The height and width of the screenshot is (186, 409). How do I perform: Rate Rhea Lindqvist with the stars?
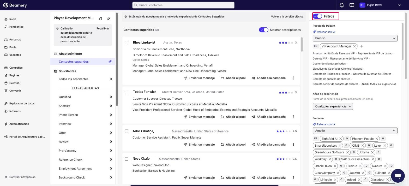pos(286,43)
